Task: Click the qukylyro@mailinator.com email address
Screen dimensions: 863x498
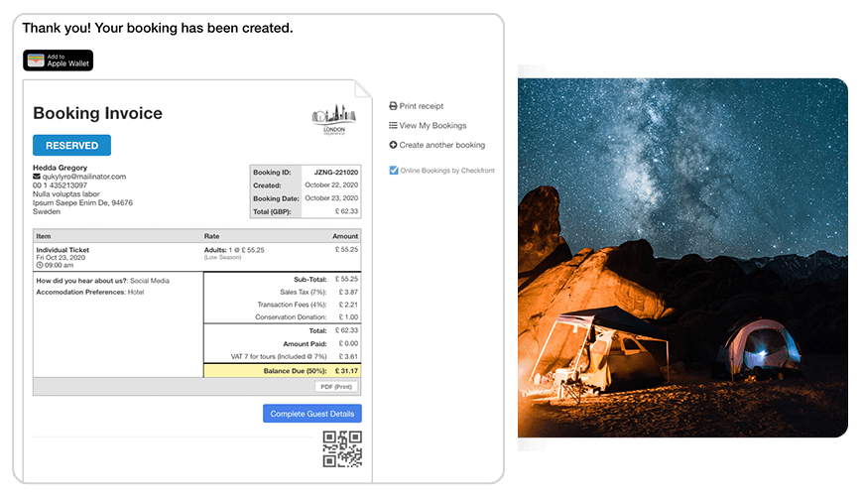Action: [84, 177]
